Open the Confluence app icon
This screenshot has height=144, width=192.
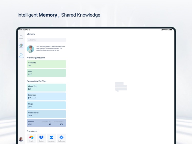coord(51,138)
